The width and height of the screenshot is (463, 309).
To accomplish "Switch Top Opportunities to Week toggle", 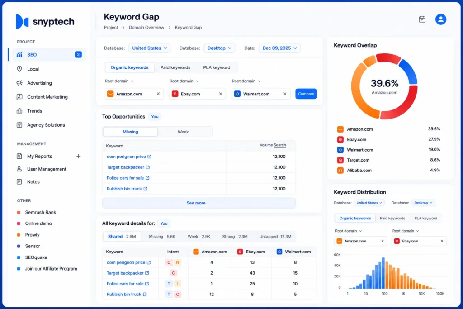I will point(183,132).
